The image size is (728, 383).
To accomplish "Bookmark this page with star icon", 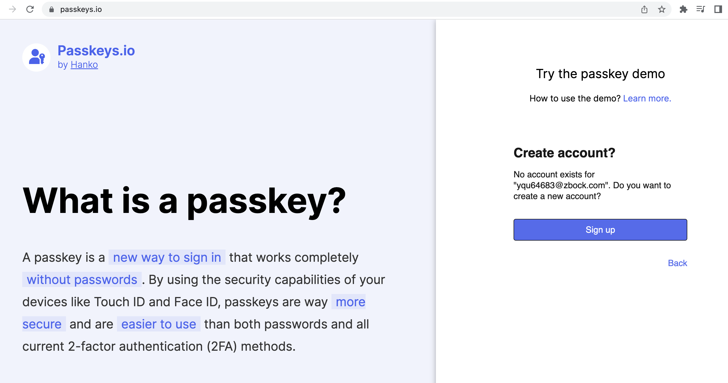I will pyautogui.click(x=661, y=9).
